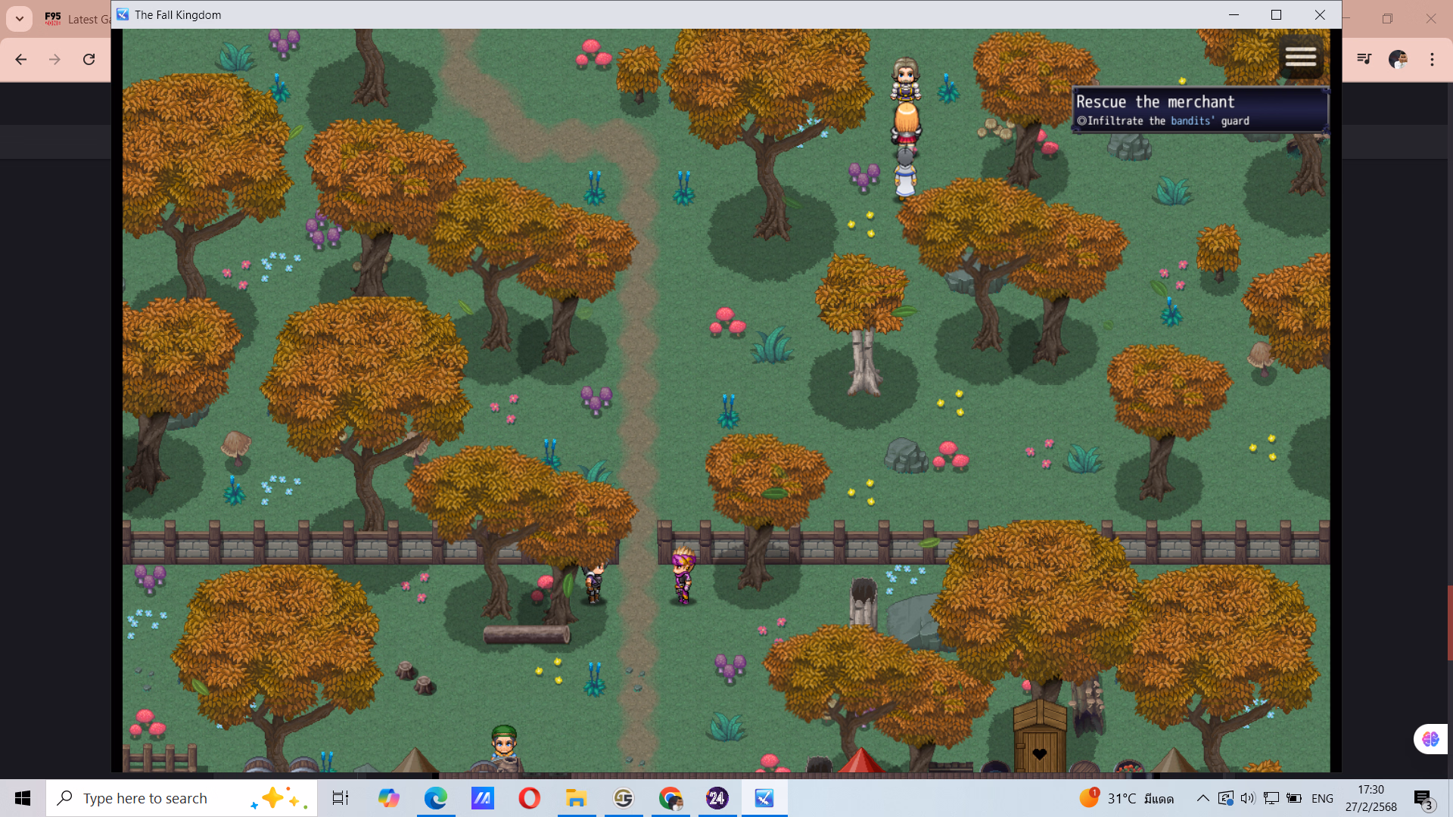Click the purple-haired character beside the path
1453x817 pixels.
tap(683, 576)
